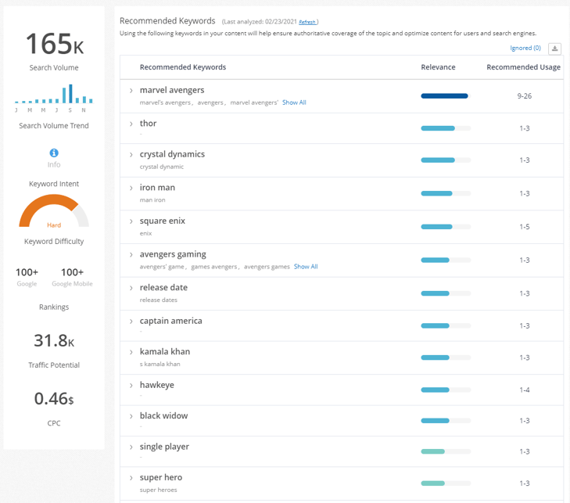The height and width of the screenshot is (503, 570).
Task: Expand the black widow keyword row
Action: click(131, 416)
